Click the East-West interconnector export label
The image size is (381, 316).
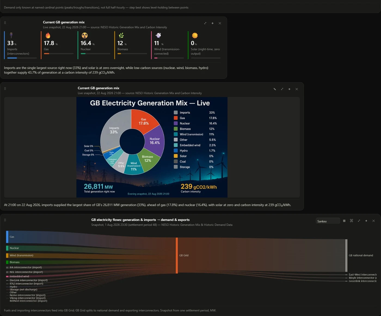pyautogui.click(x=363, y=275)
